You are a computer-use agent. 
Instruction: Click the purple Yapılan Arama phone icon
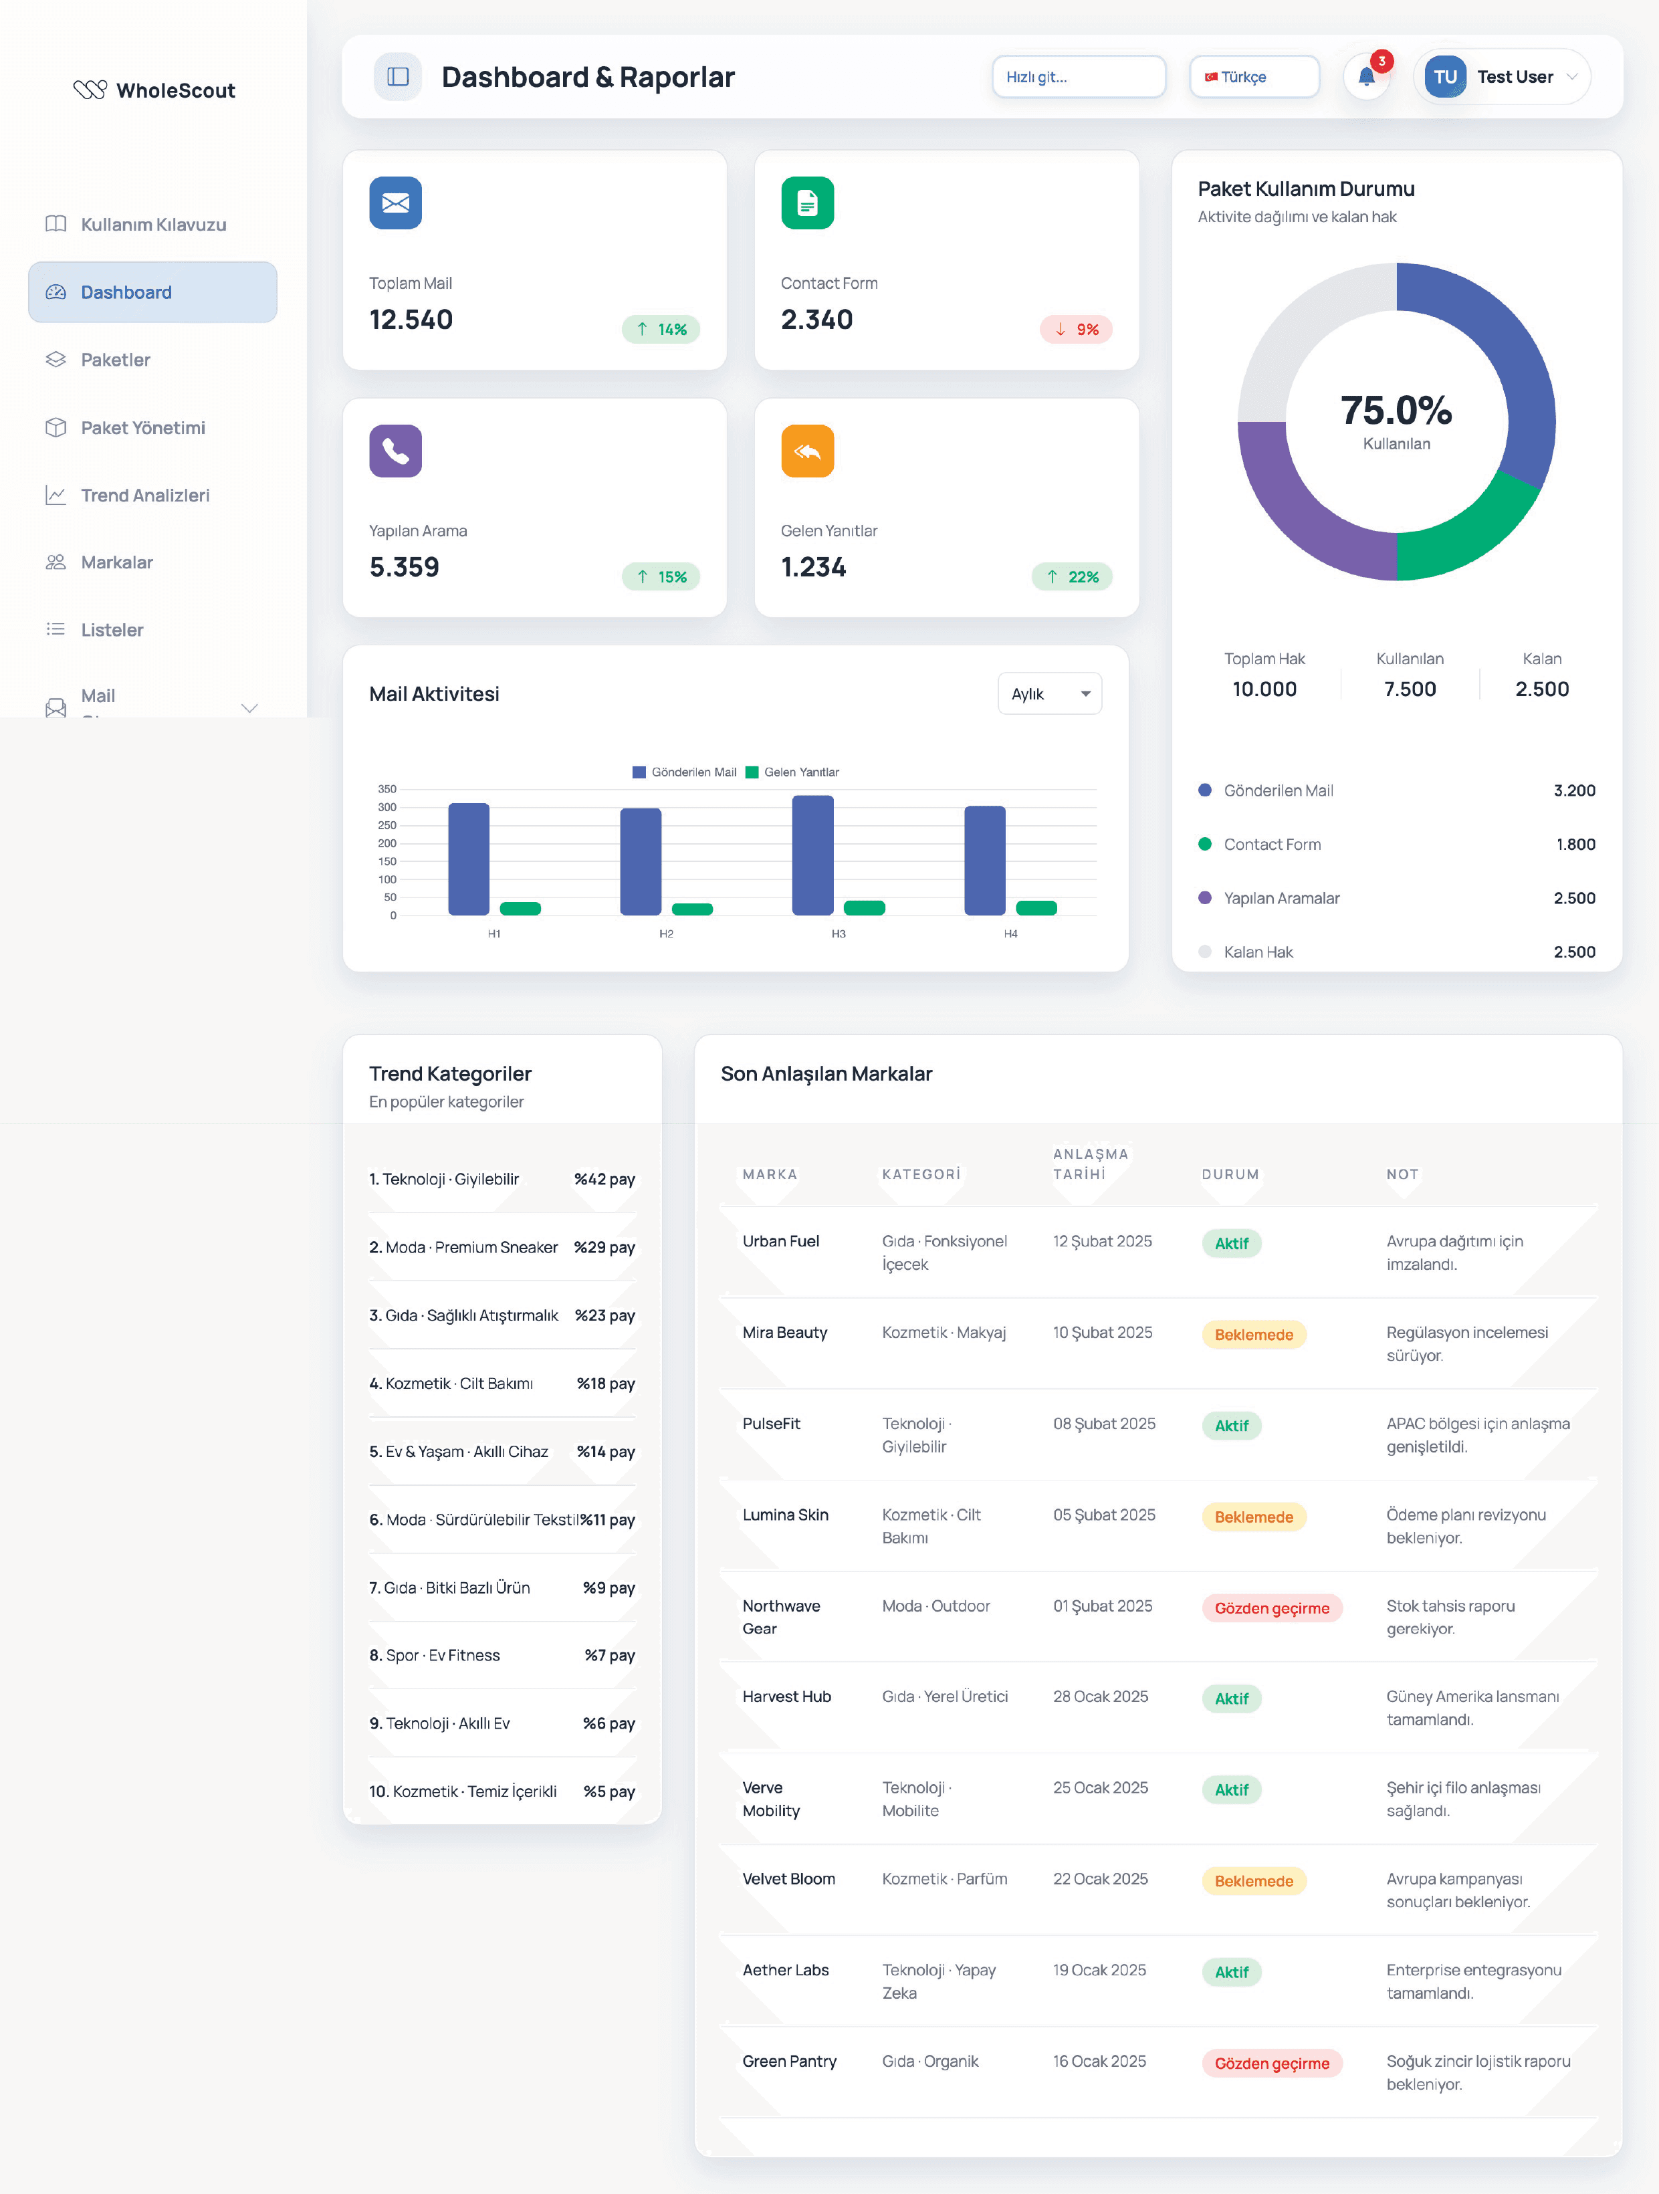coord(395,451)
